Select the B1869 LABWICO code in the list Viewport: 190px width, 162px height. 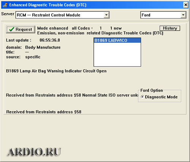117,40
